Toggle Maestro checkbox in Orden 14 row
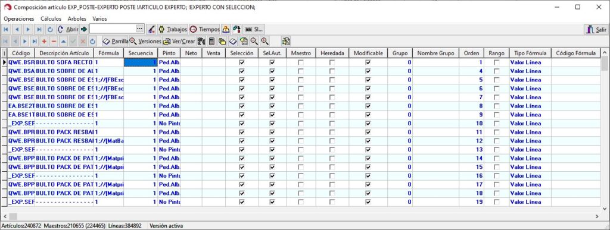This screenshot has width=610, height=230. tap(301, 158)
